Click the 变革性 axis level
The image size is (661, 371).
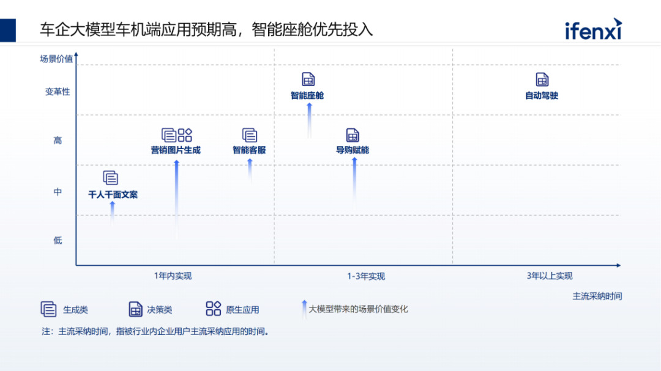click(x=58, y=92)
